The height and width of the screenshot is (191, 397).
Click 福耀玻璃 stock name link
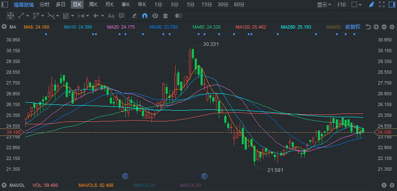[23, 5]
